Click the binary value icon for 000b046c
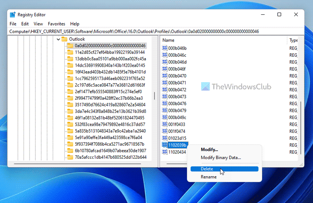 pyautogui.click(x=165, y=55)
